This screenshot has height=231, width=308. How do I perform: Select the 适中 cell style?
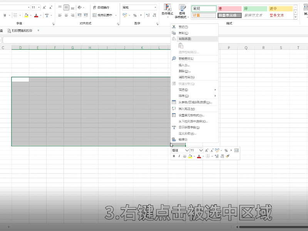click(x=281, y=8)
